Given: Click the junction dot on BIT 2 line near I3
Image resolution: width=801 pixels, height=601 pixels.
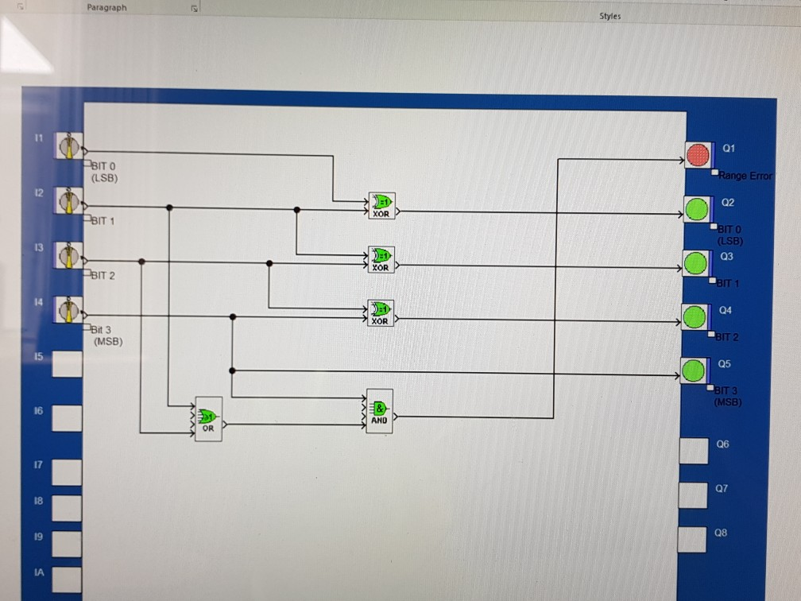Looking at the screenshot, I should pos(141,262).
